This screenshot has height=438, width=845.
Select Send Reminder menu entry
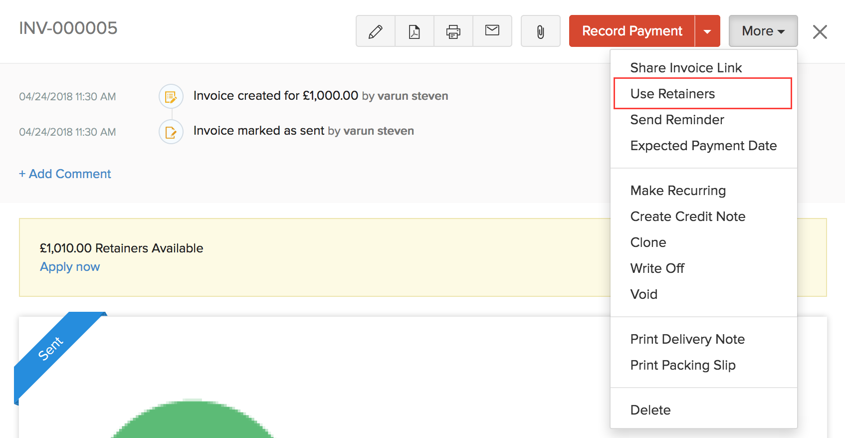tap(677, 120)
